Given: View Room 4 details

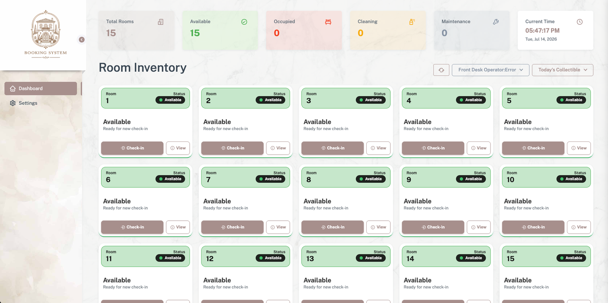Looking at the screenshot, I should (x=478, y=148).
